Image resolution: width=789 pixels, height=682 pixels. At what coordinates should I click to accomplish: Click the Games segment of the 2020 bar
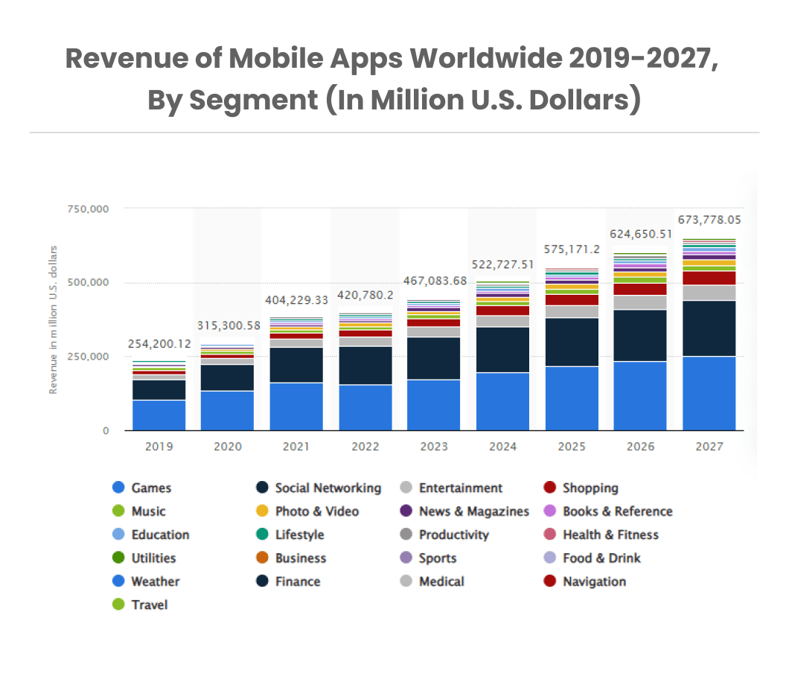click(228, 411)
